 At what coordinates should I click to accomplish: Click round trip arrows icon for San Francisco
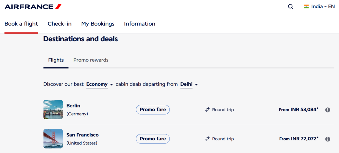click(x=208, y=139)
